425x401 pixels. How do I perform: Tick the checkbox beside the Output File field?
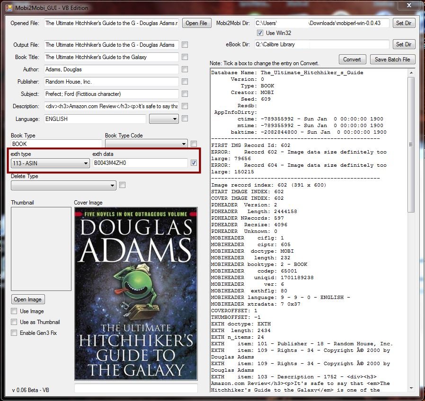coord(185,45)
